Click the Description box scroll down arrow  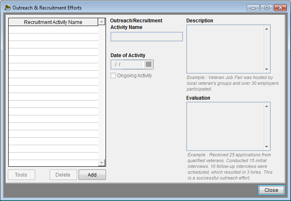click(x=267, y=69)
